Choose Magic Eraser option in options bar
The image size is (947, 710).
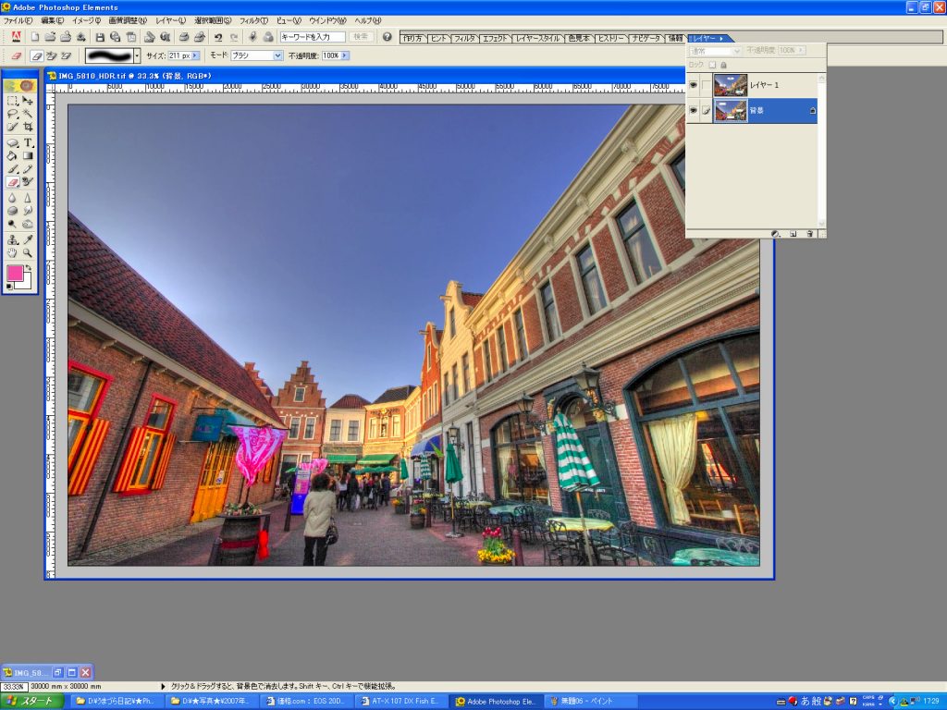point(66,55)
